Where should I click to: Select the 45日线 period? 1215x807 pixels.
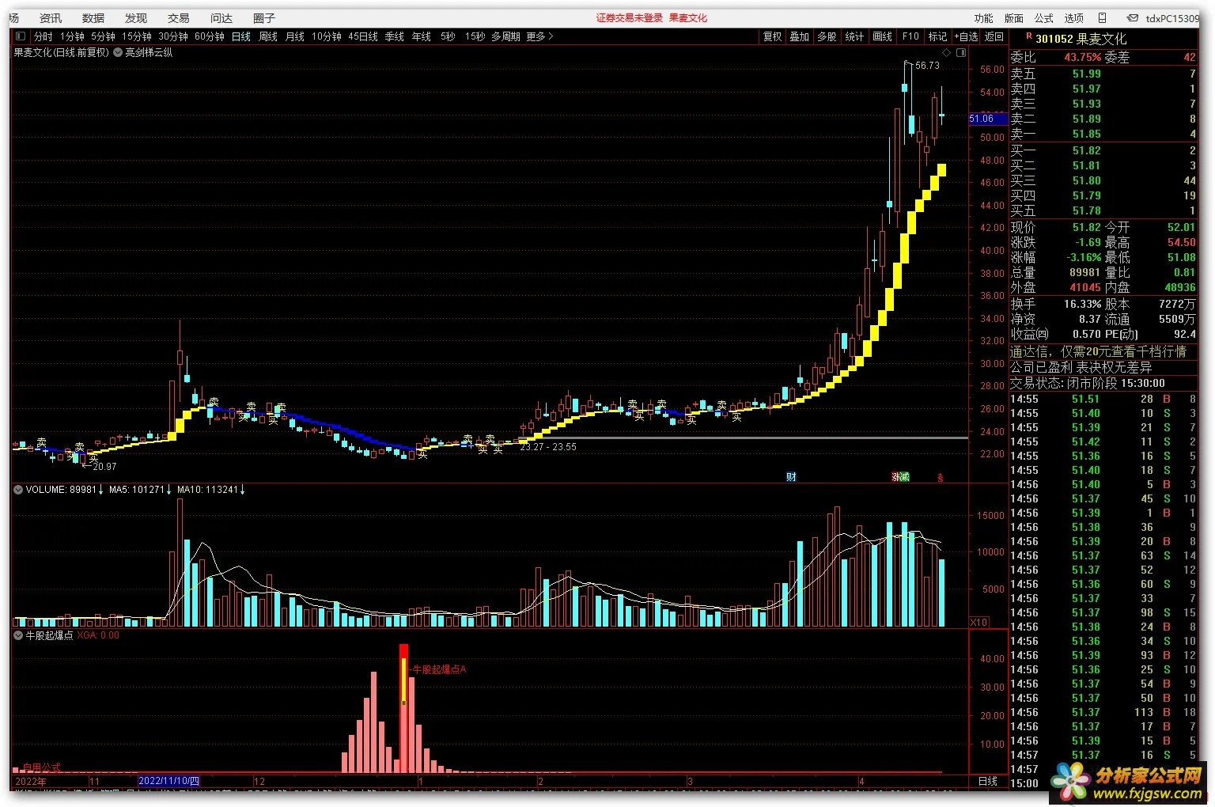point(363,36)
